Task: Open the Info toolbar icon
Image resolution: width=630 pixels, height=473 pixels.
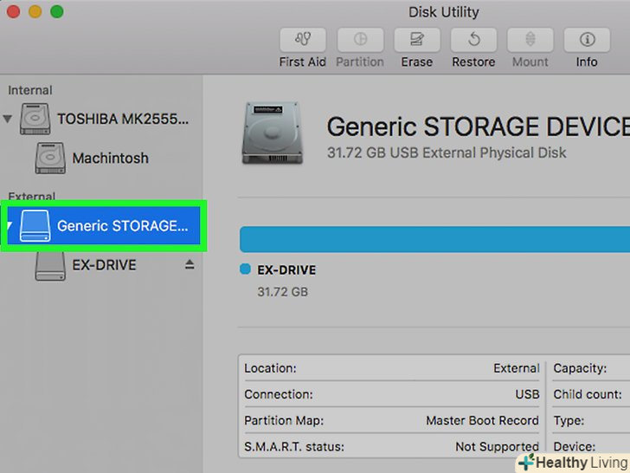Action: pos(587,40)
